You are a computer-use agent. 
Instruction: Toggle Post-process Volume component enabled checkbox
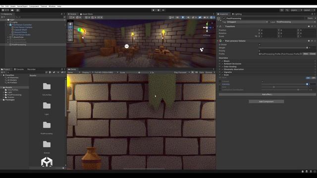[223, 41]
